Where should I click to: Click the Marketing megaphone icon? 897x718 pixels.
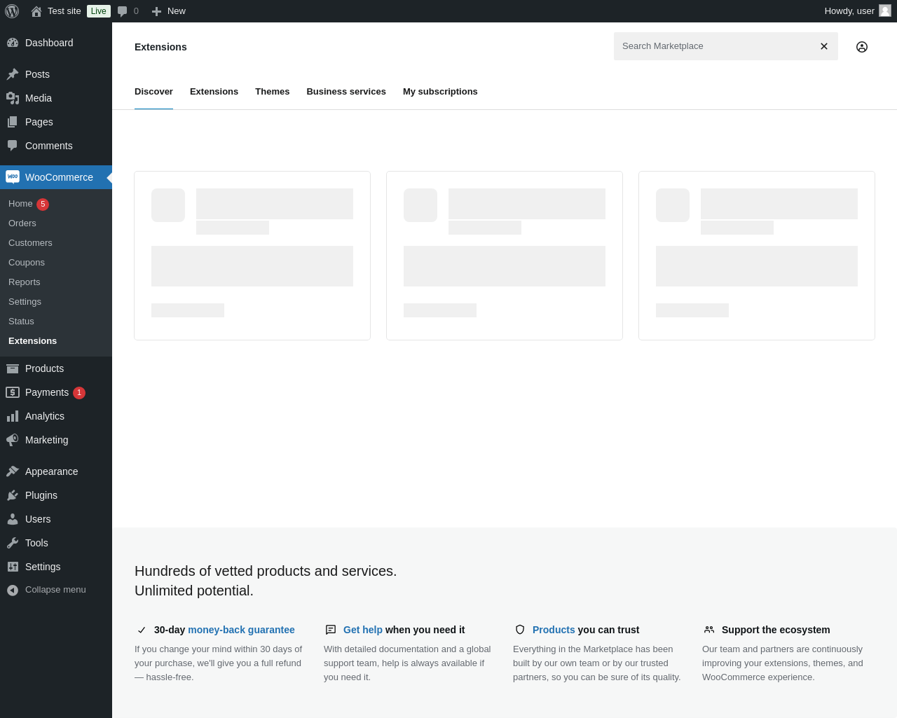(13, 440)
